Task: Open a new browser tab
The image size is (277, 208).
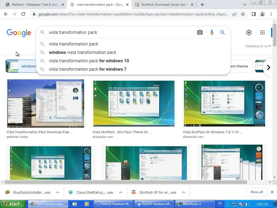Action: point(202,5)
